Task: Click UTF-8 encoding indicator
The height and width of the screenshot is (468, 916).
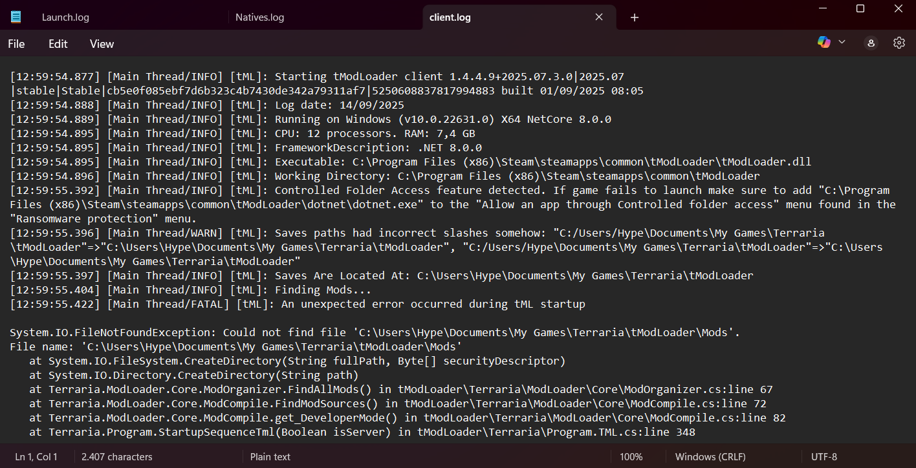Action: [824, 456]
